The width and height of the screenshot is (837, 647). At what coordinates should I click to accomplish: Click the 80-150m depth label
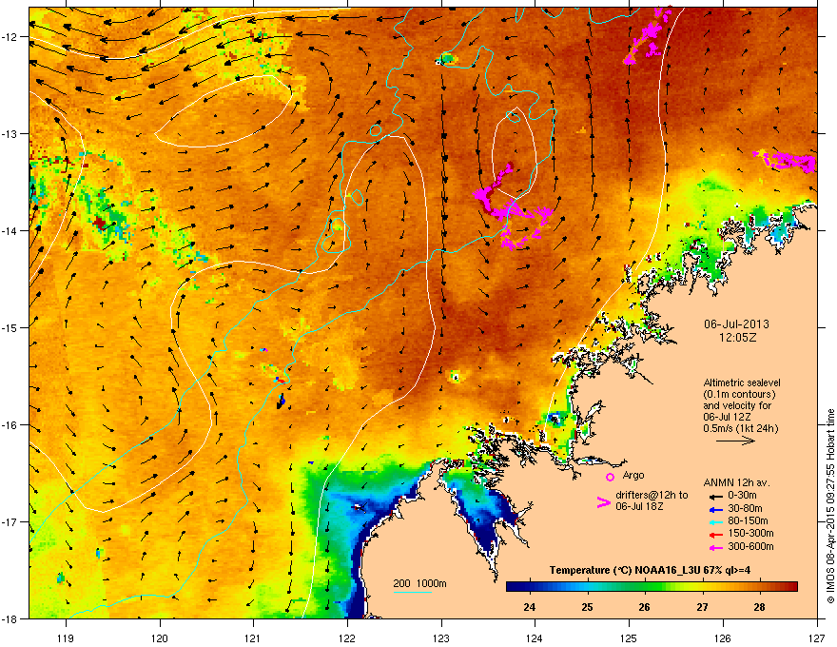click(748, 521)
